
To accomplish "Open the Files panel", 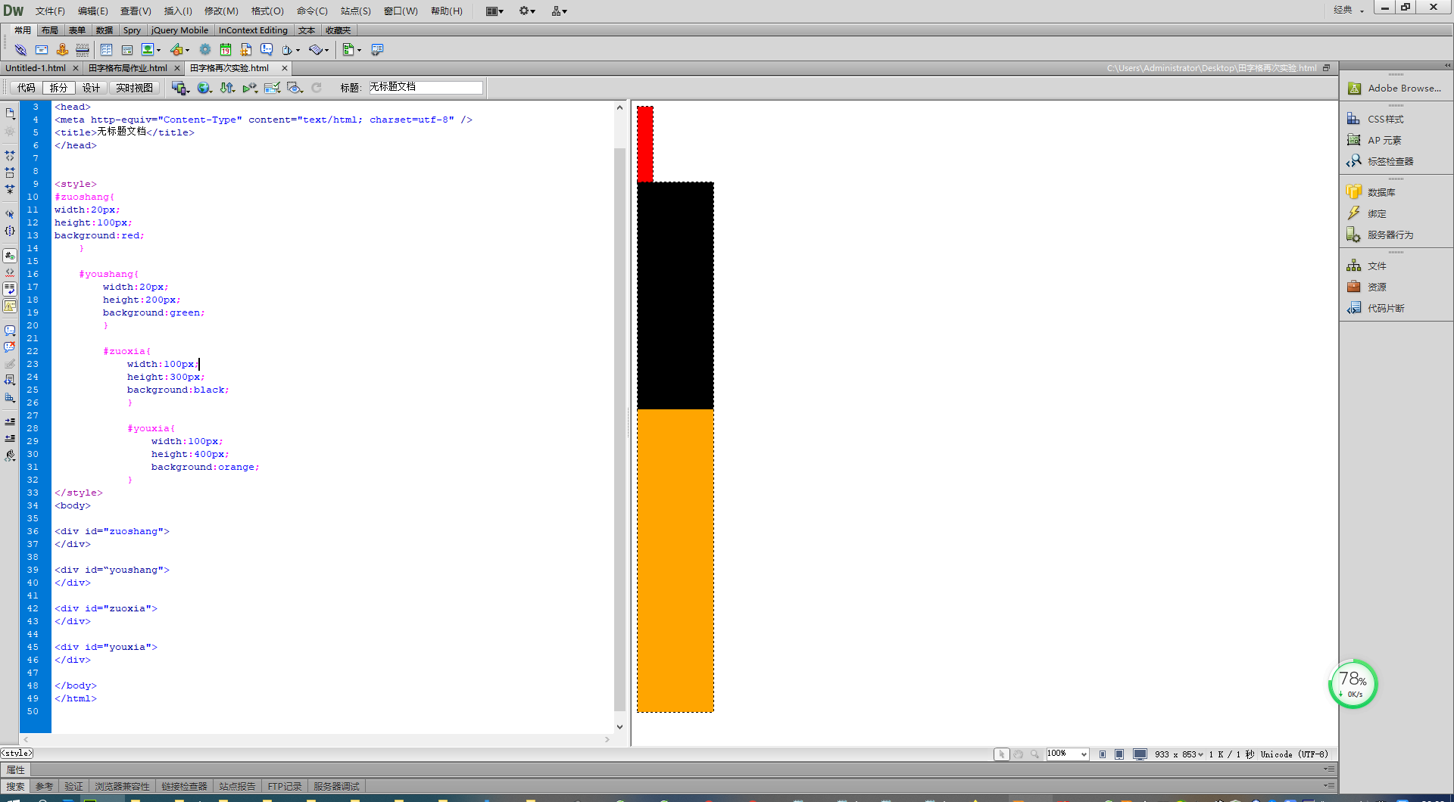I will point(1376,266).
